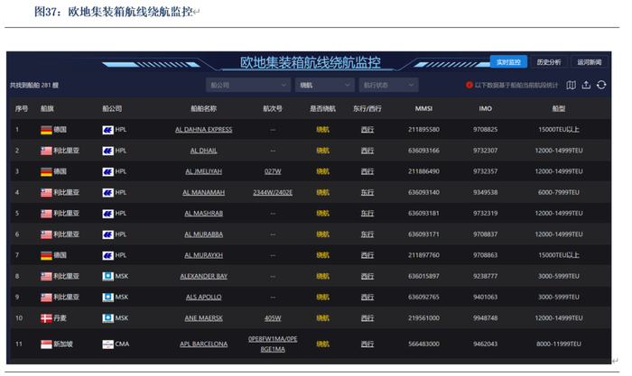
Task: Click HPL logo icon in row 1
Action: (107, 130)
